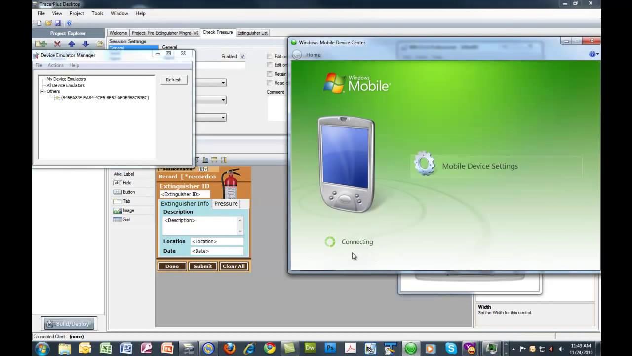This screenshot has height=356, width=632.
Task: Click the <Location> field on the form
Action: tap(217, 241)
